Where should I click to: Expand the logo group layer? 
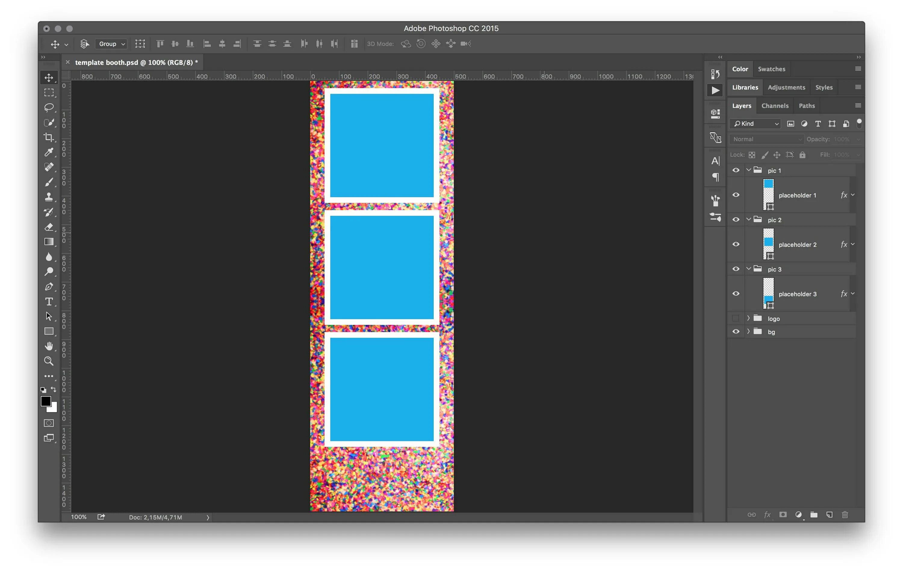pos(748,318)
